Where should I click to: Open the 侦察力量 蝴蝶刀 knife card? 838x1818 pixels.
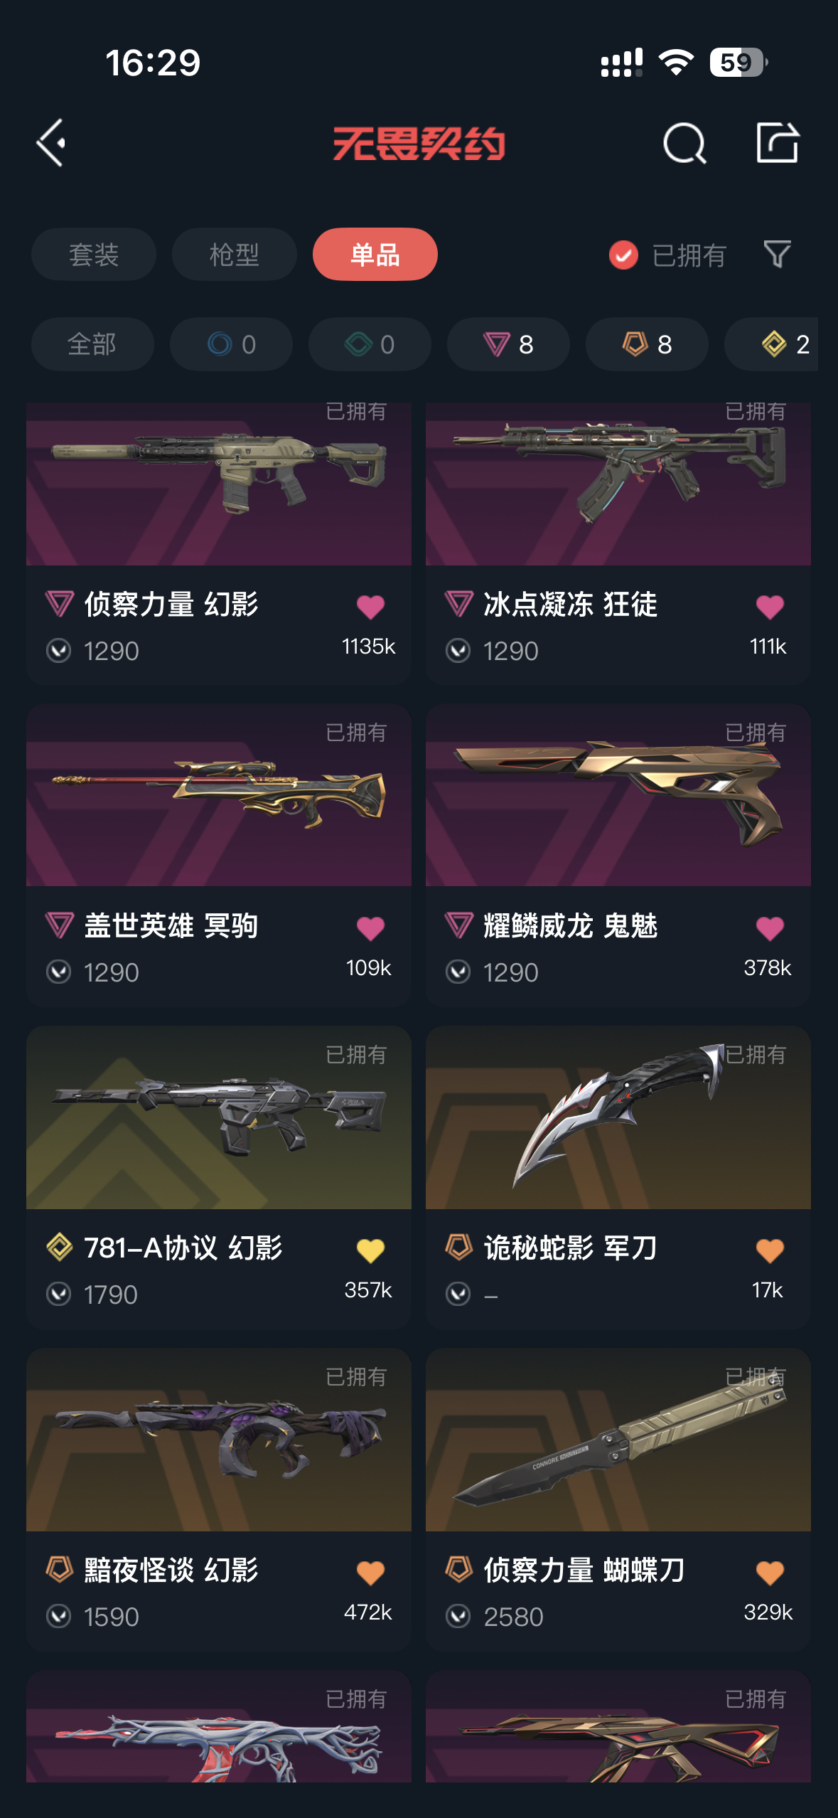618,1499
